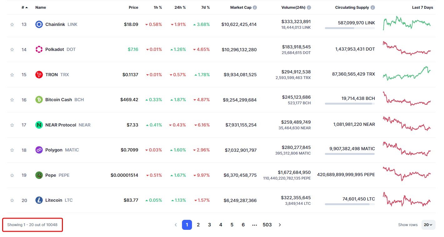Click the Circulating Supply info icon

click(x=373, y=7)
